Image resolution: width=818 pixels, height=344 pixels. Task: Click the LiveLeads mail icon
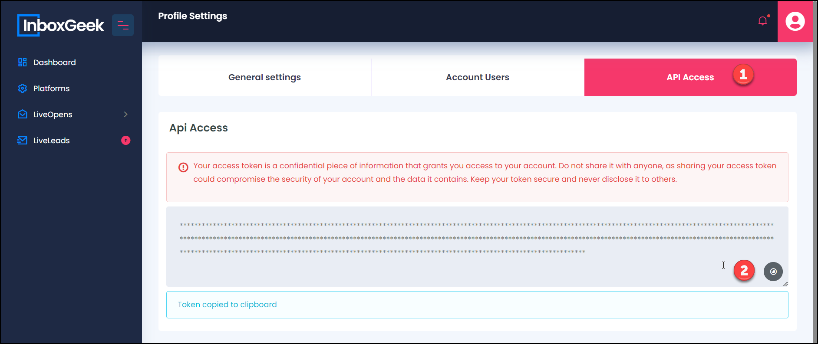[22, 141]
